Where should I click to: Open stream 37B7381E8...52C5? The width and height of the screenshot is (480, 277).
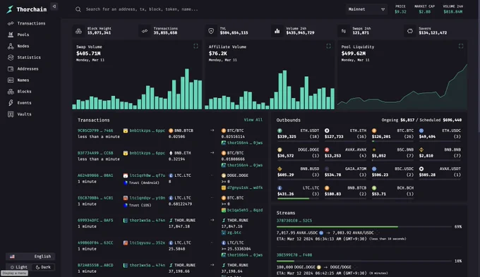click(x=294, y=221)
